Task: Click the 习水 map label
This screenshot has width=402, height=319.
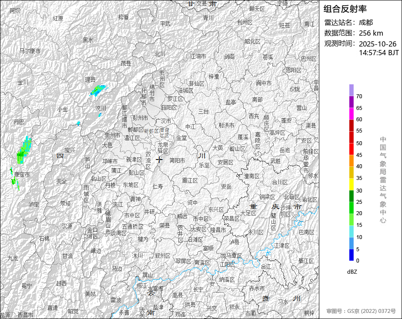Action: (283, 302)
